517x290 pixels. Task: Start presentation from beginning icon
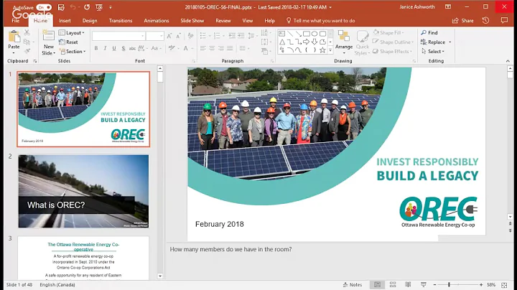tap(98, 7)
